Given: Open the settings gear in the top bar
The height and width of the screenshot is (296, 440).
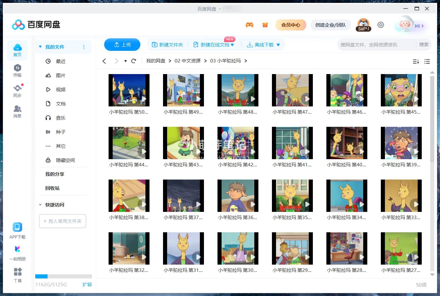Looking at the screenshot, I should click(381, 25).
